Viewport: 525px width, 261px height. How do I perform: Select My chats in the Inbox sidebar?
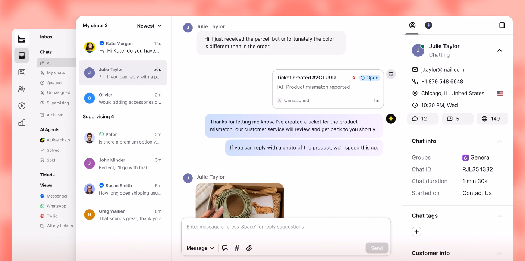[x=56, y=73]
